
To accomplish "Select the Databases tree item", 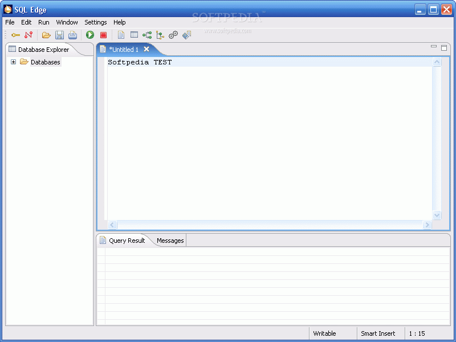I will coord(46,62).
